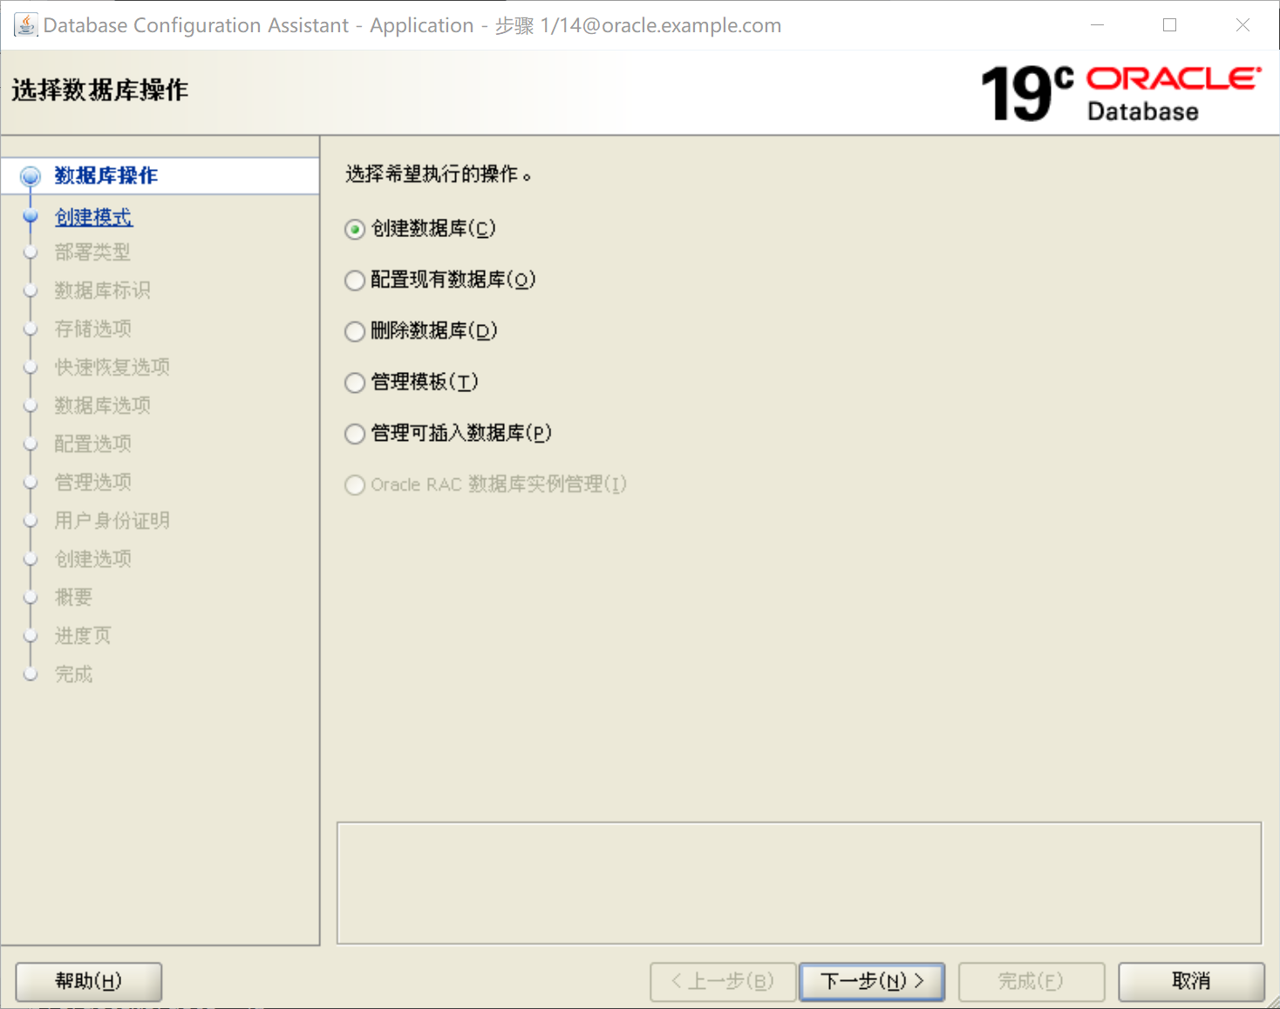Image resolution: width=1280 pixels, height=1009 pixels.
Task: Click 进度页 step in sidebar
Action: click(x=83, y=635)
